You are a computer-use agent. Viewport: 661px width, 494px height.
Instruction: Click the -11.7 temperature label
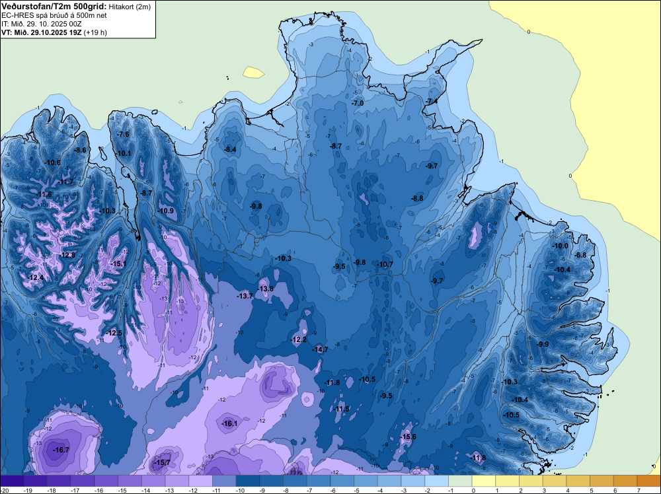coord(65,182)
